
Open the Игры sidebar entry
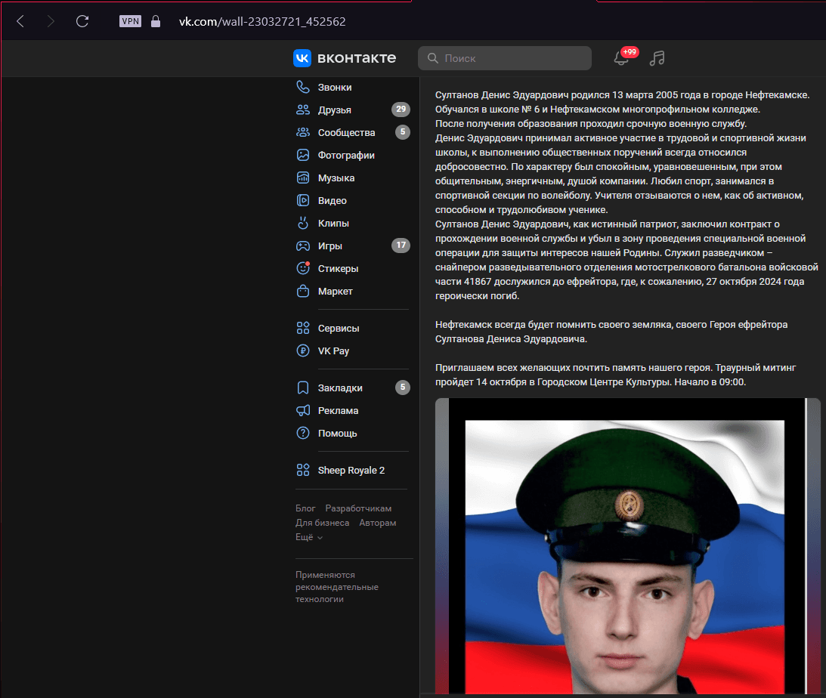(x=330, y=246)
